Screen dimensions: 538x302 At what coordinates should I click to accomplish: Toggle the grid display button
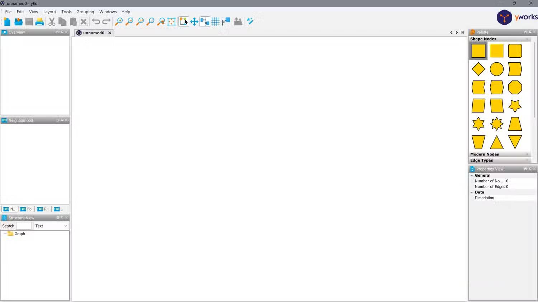tap(216, 22)
